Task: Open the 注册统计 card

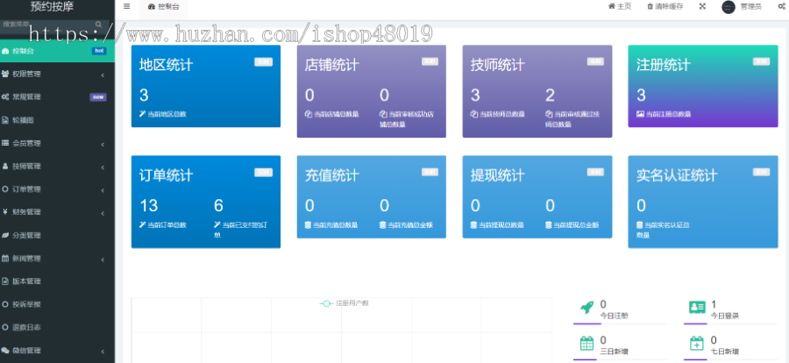Action: pos(703,86)
